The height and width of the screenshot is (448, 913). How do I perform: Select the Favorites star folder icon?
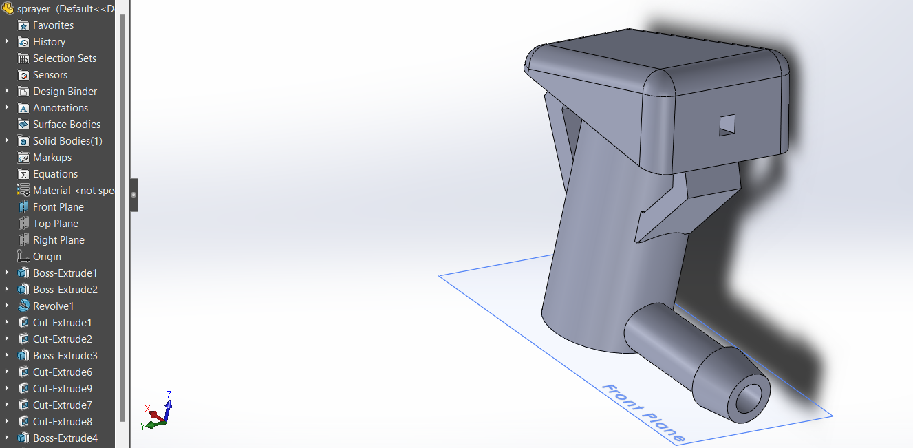[x=23, y=25]
